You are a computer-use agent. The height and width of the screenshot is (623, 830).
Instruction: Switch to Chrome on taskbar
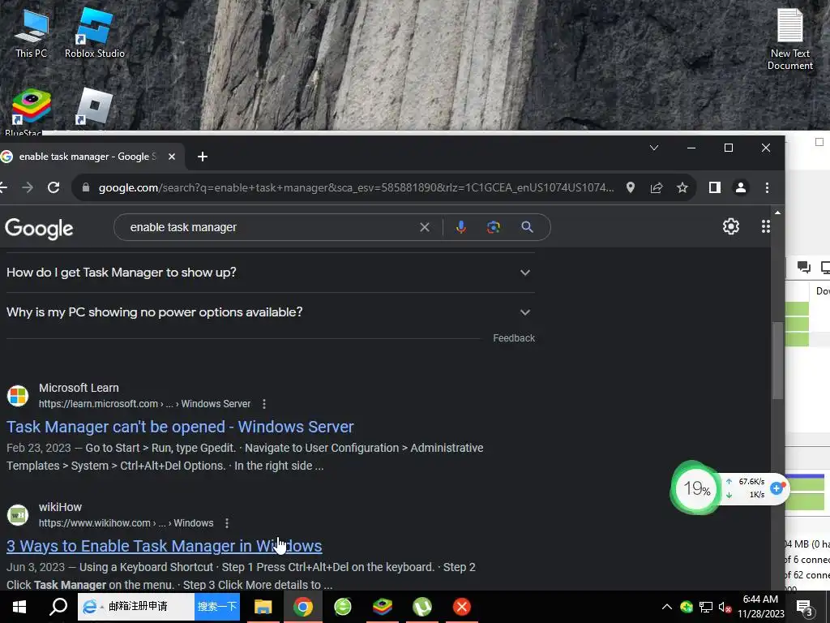(303, 607)
